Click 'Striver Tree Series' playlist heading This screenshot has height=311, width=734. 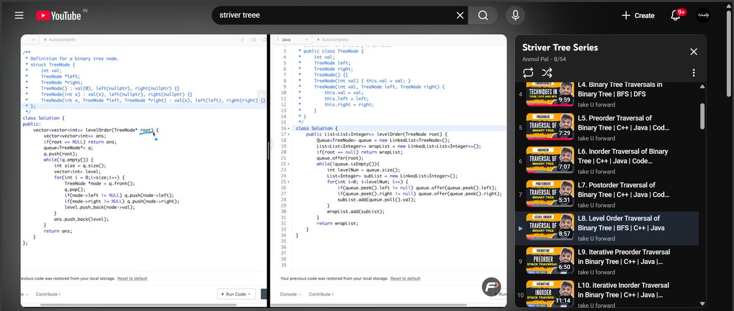560,47
